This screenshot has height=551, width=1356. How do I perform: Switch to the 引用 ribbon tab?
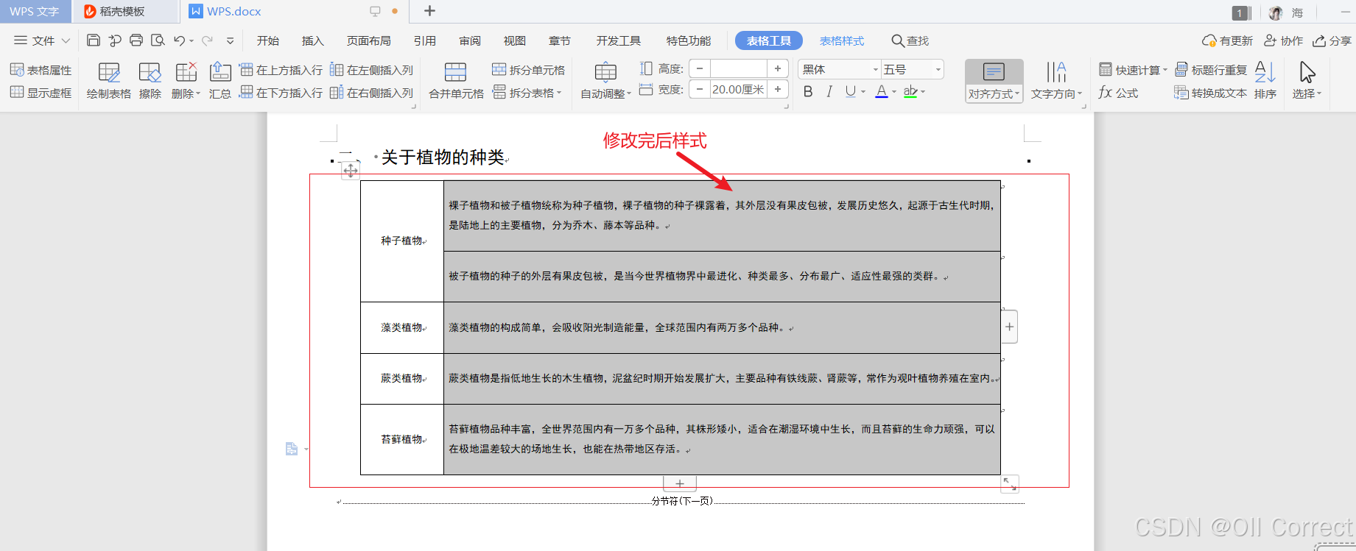pos(425,40)
